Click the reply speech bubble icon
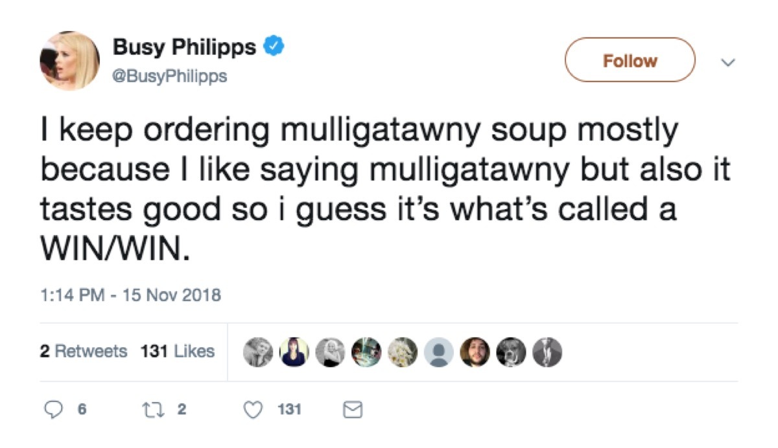The image size is (778, 448). 54,409
